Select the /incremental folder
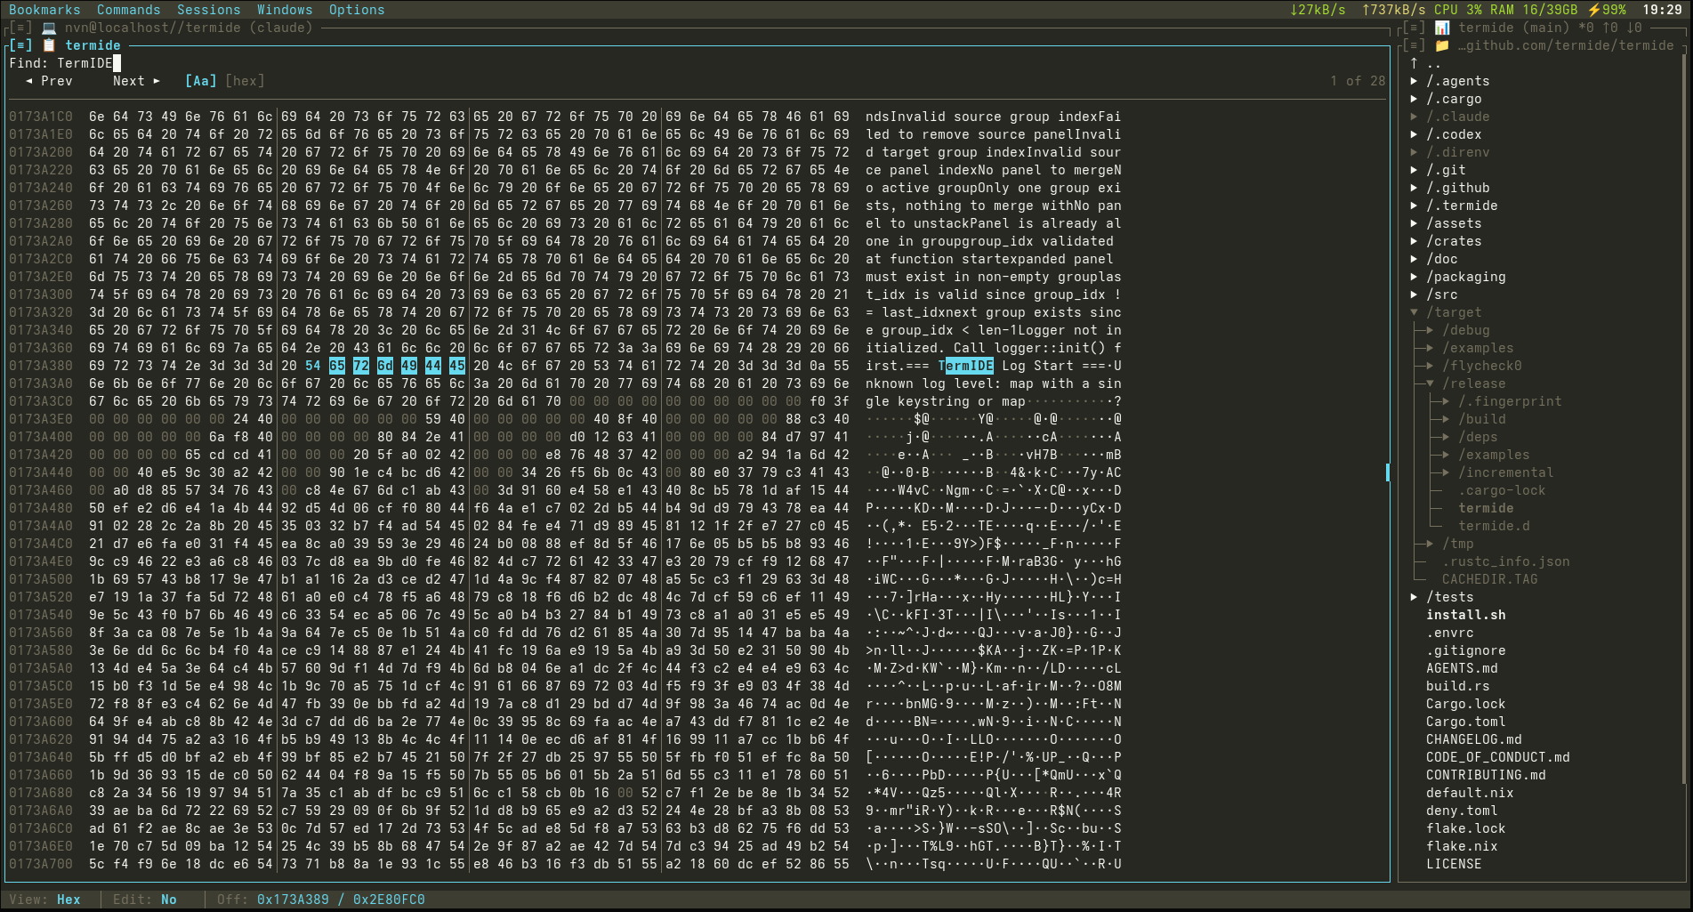The image size is (1693, 912). 1506,472
